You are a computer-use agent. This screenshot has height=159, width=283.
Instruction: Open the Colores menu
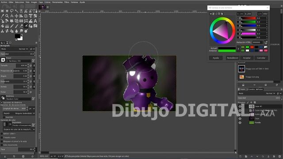click(x=47, y=2)
